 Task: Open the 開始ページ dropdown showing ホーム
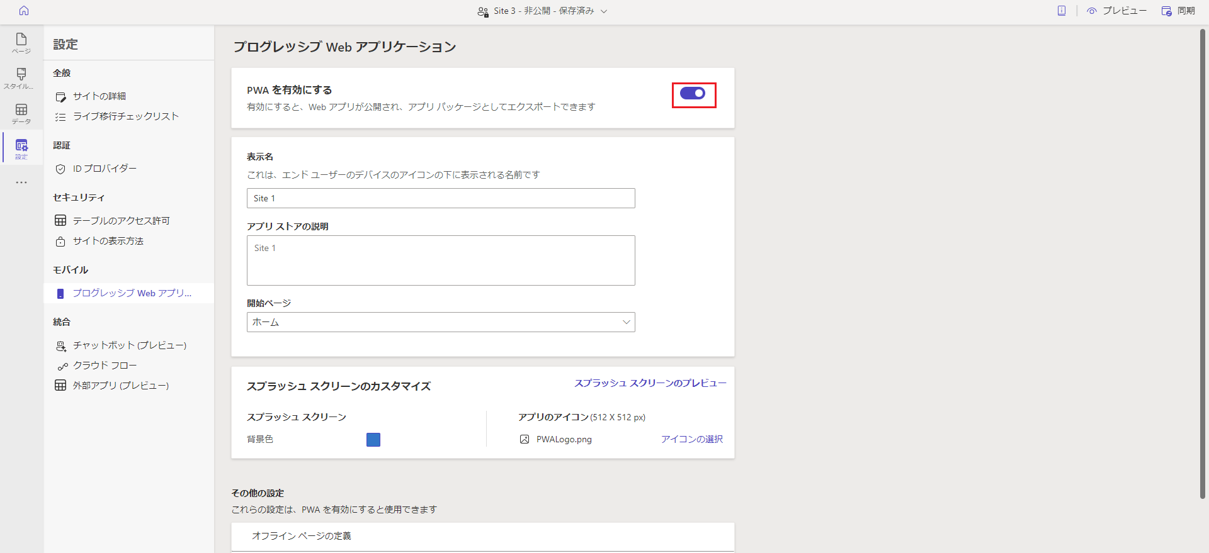[441, 322]
